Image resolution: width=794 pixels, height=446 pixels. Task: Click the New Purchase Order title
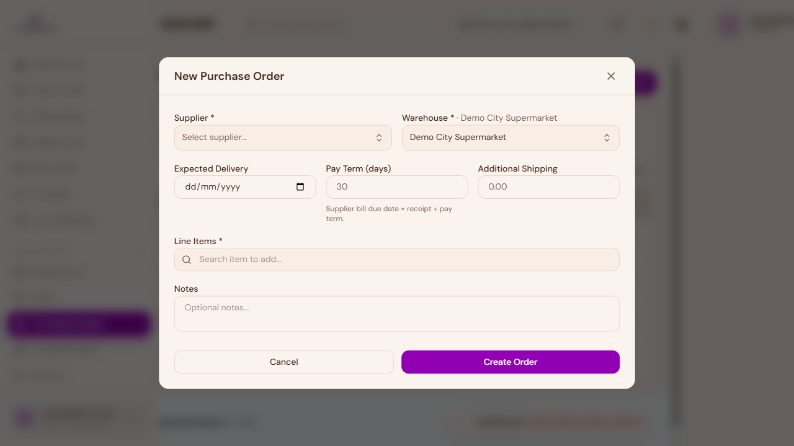coord(230,76)
